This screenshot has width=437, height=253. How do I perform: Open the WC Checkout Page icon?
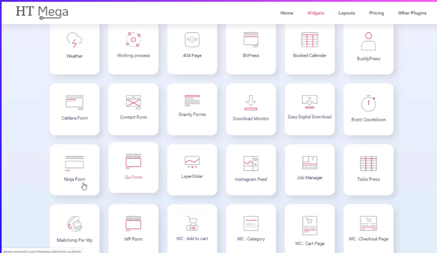click(369, 223)
